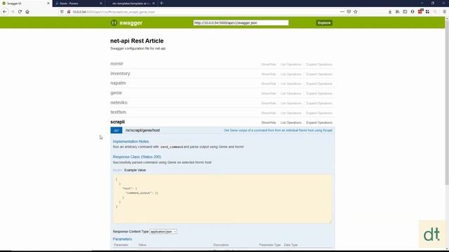The image size is (449, 252).
Task: Click Show/Hide for scrapli
Action: pos(269,122)
